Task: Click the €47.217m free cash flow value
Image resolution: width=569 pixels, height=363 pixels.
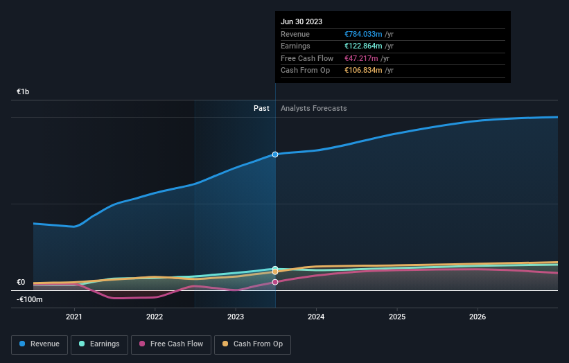Action: [361, 58]
